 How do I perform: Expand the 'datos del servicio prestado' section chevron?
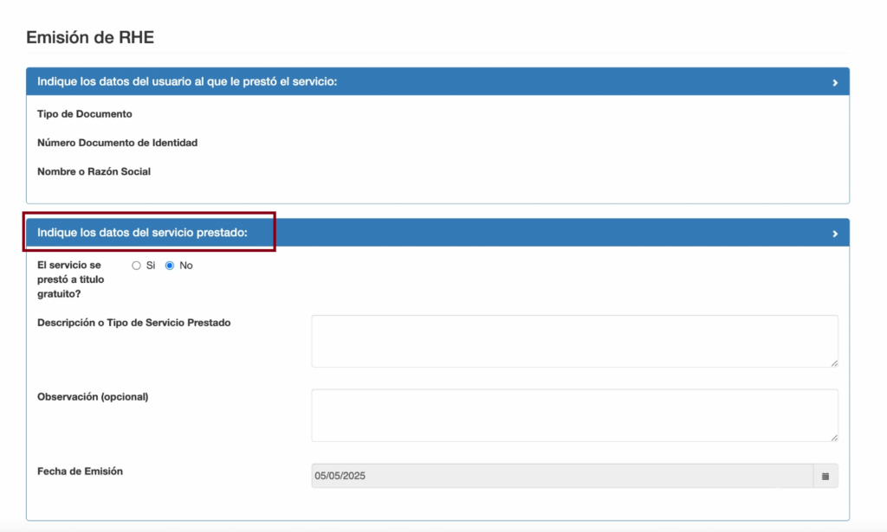tap(835, 232)
